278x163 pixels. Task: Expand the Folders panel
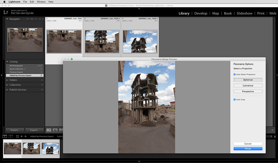pos(7,80)
